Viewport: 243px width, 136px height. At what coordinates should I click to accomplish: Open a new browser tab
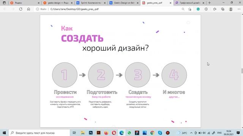coord(210,3)
